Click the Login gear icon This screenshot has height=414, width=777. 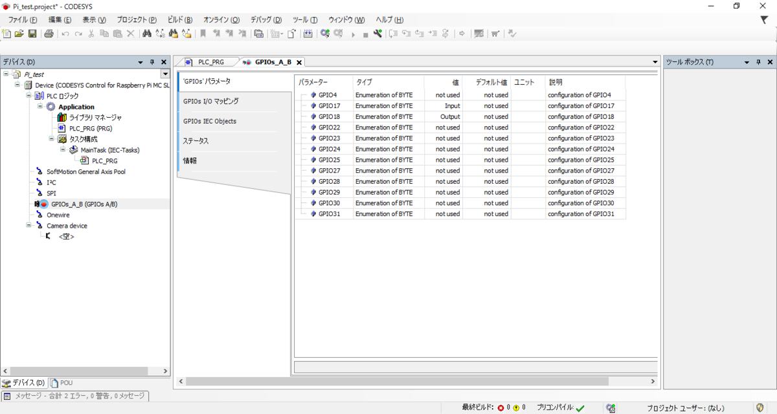325,34
